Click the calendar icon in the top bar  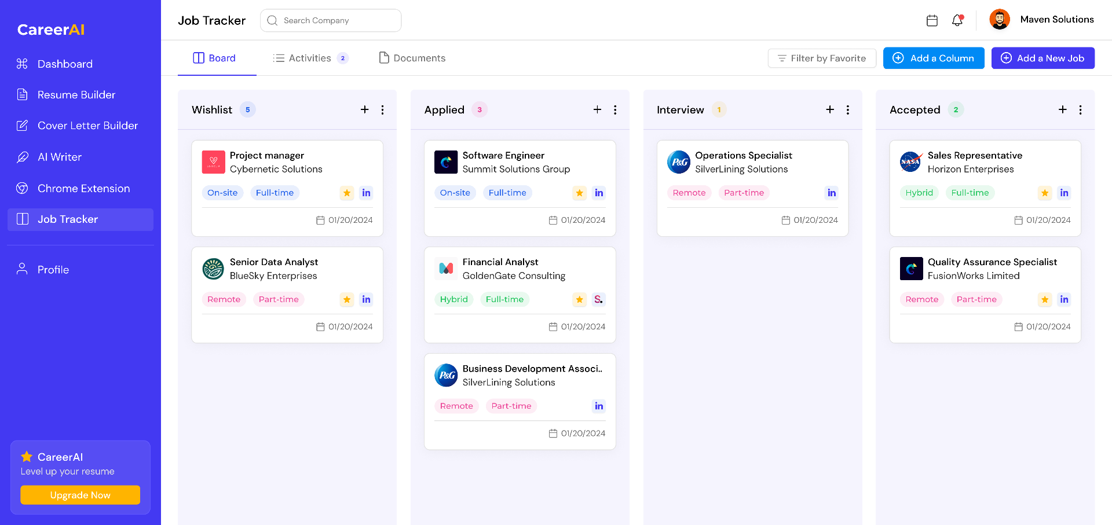[932, 20]
